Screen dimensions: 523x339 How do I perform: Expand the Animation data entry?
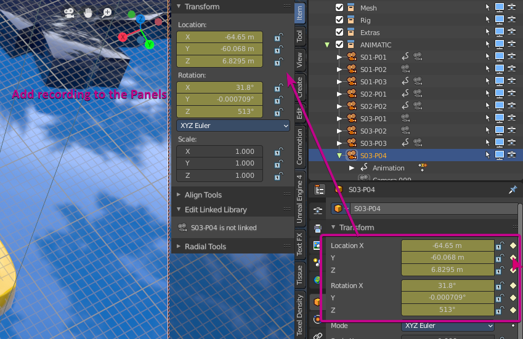tap(352, 168)
